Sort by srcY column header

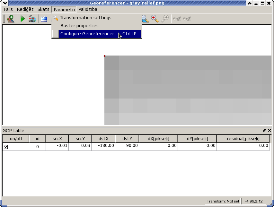[80, 139]
